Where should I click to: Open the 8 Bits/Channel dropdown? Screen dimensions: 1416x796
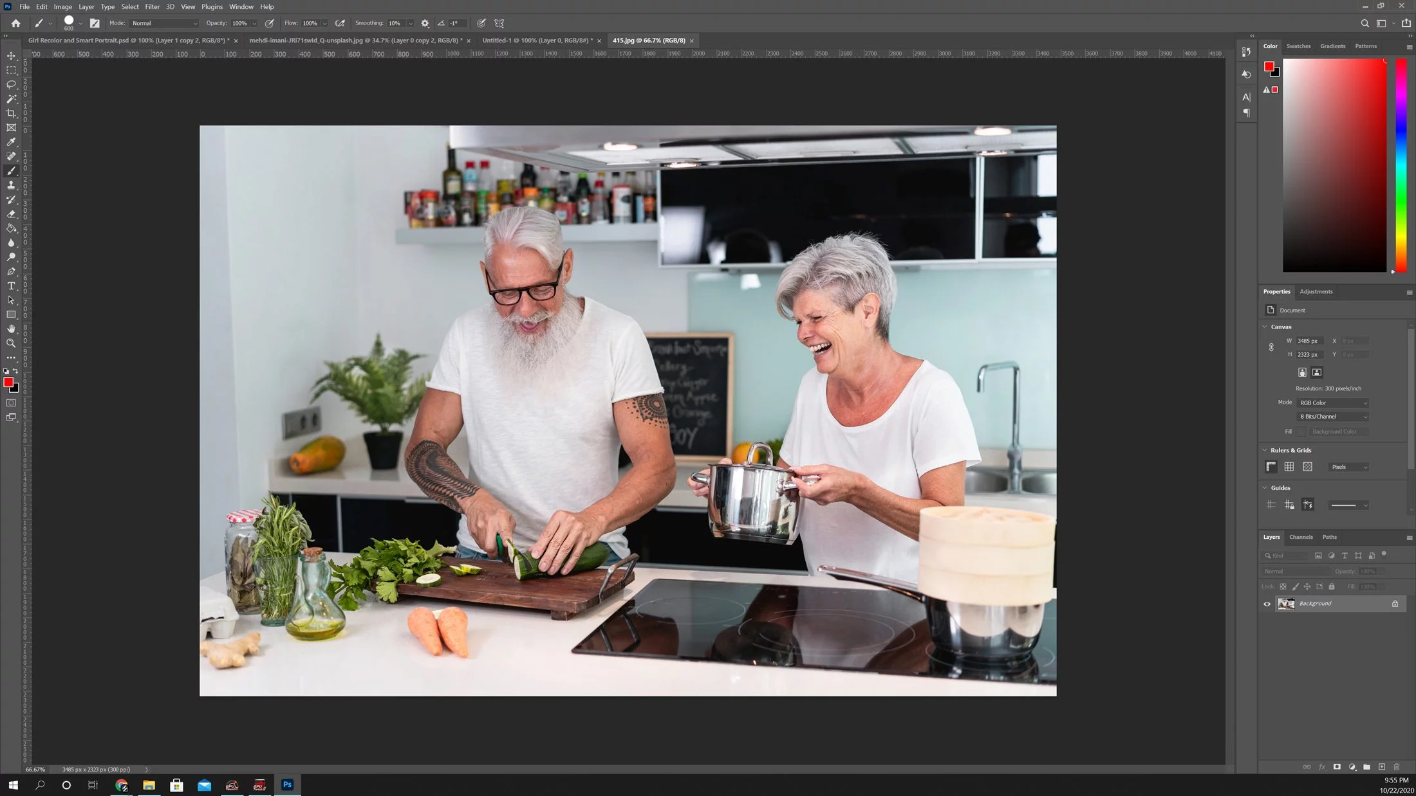pyautogui.click(x=1332, y=417)
